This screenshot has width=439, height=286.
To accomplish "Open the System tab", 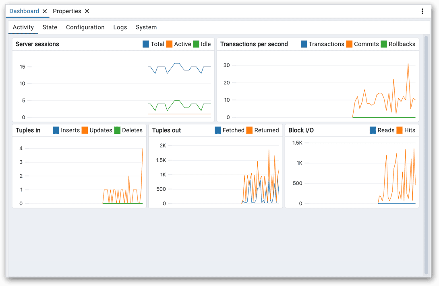I will point(146,27).
